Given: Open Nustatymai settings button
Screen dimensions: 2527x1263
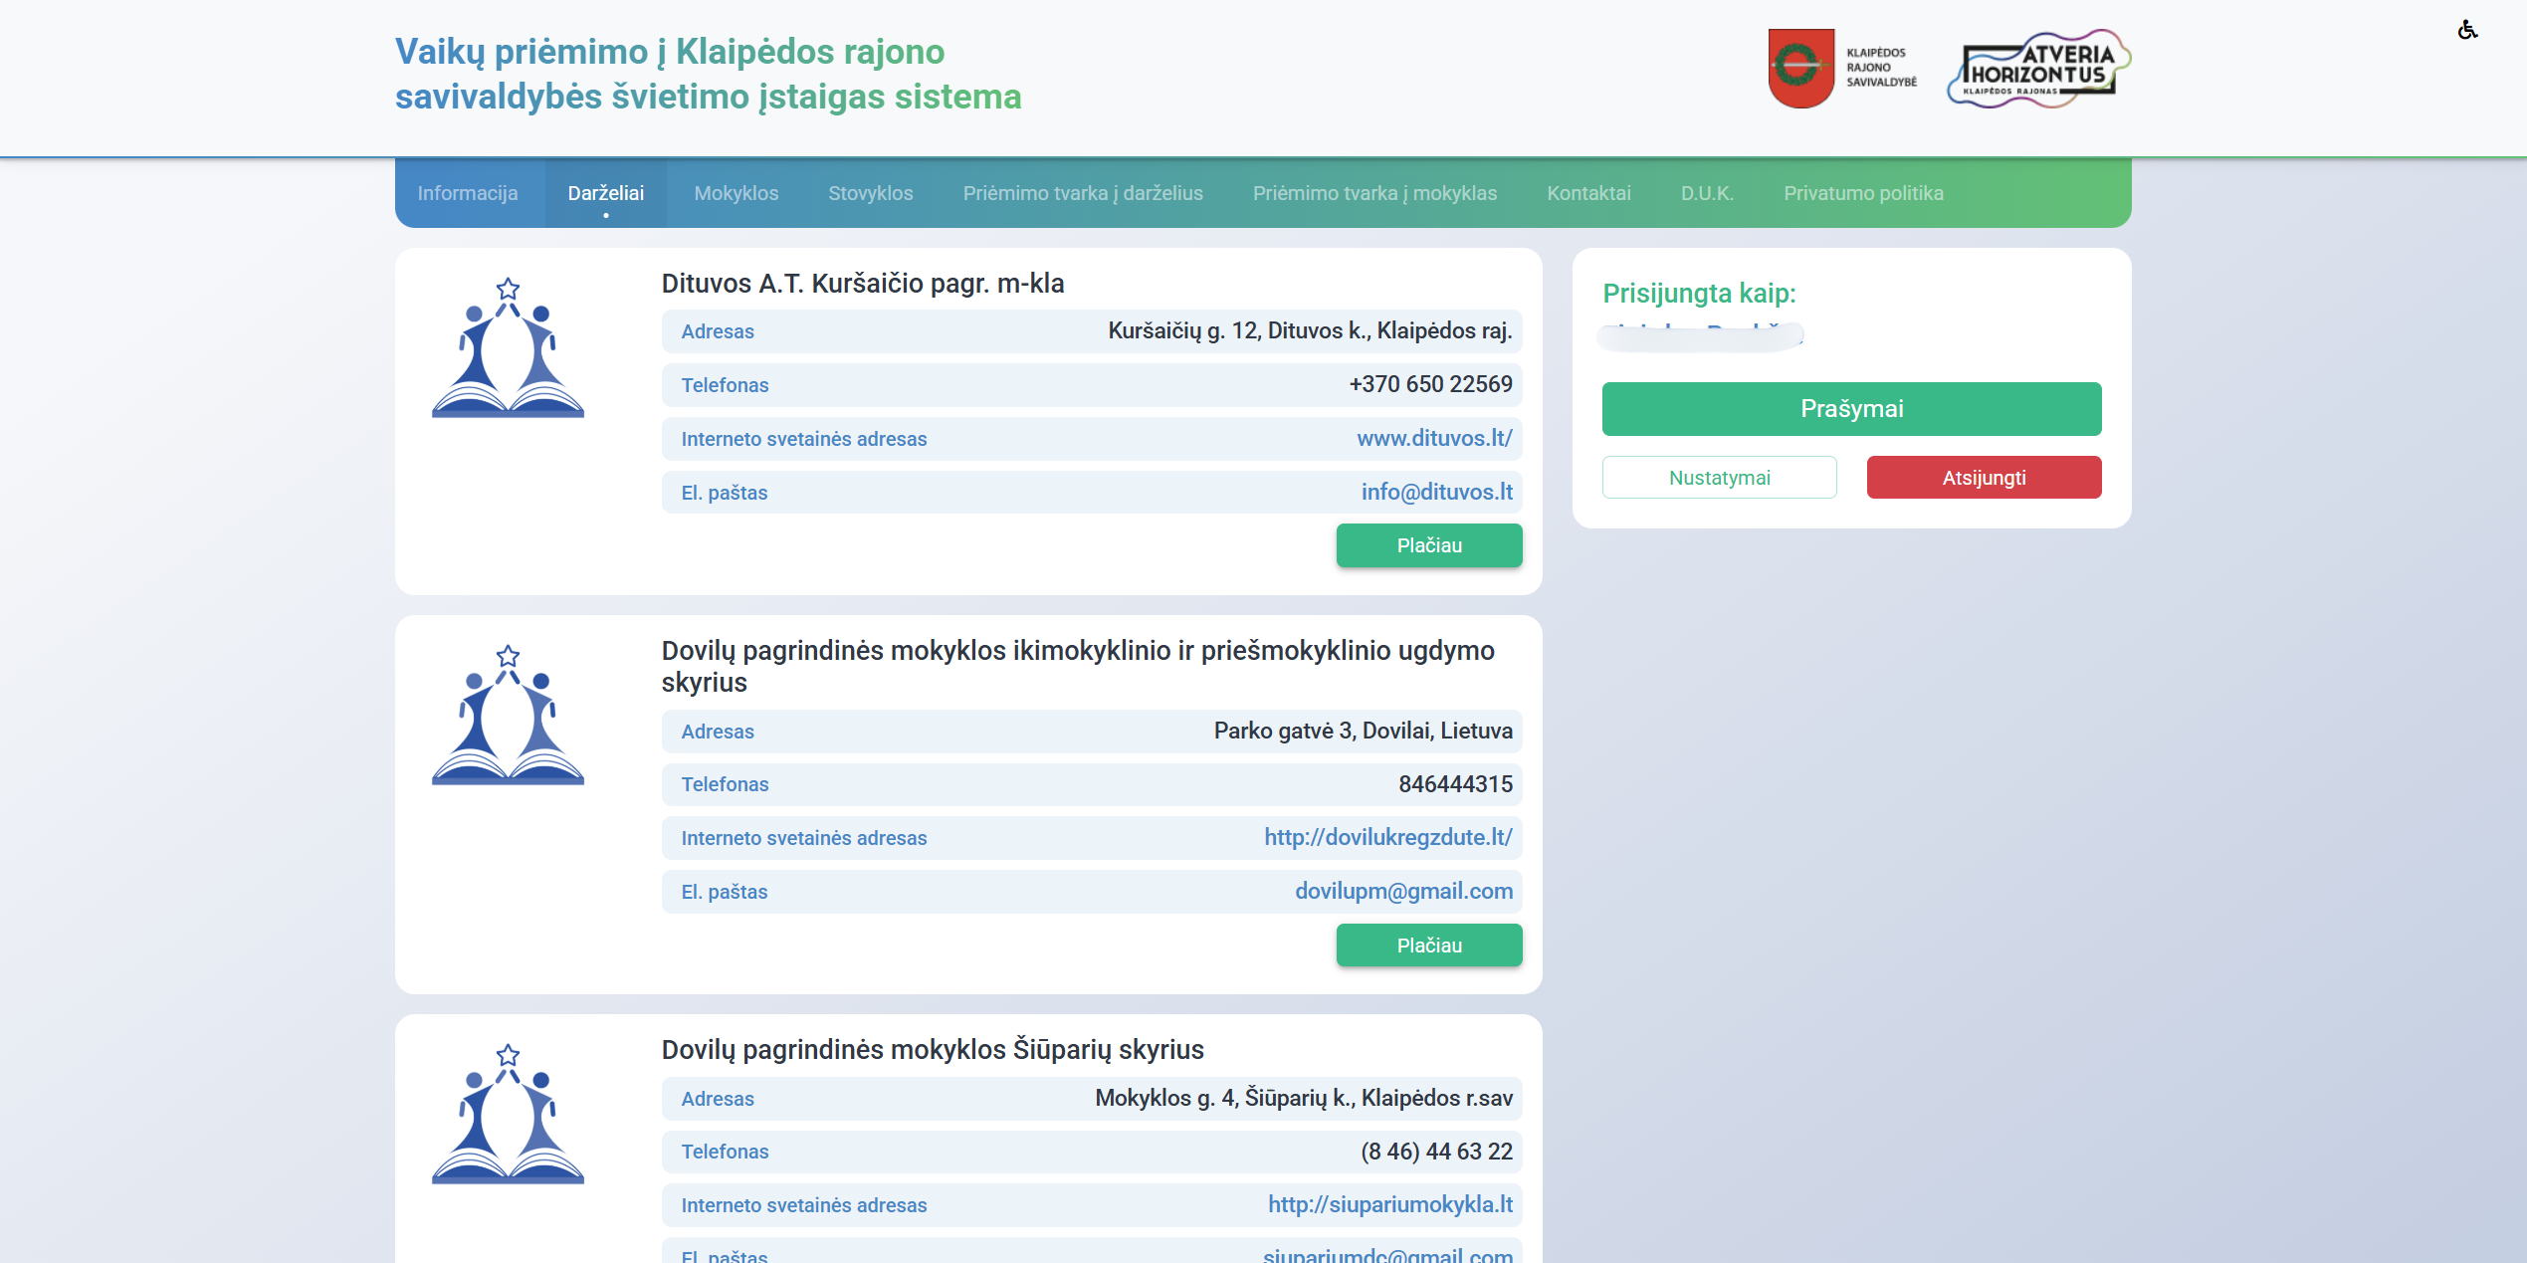Looking at the screenshot, I should pos(1719,478).
